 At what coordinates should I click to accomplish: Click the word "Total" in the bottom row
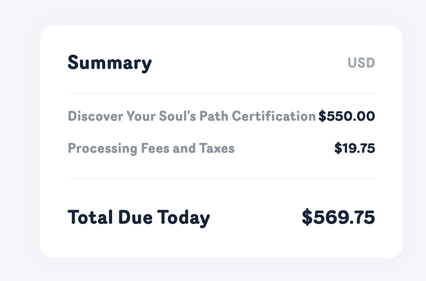click(x=90, y=218)
